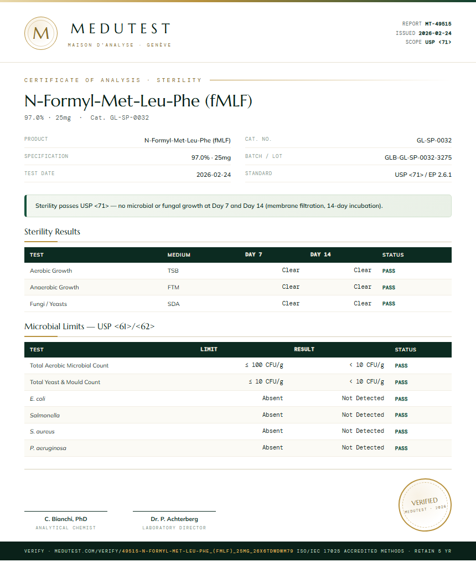Click the sterility passes summary banner

pyautogui.click(x=238, y=206)
